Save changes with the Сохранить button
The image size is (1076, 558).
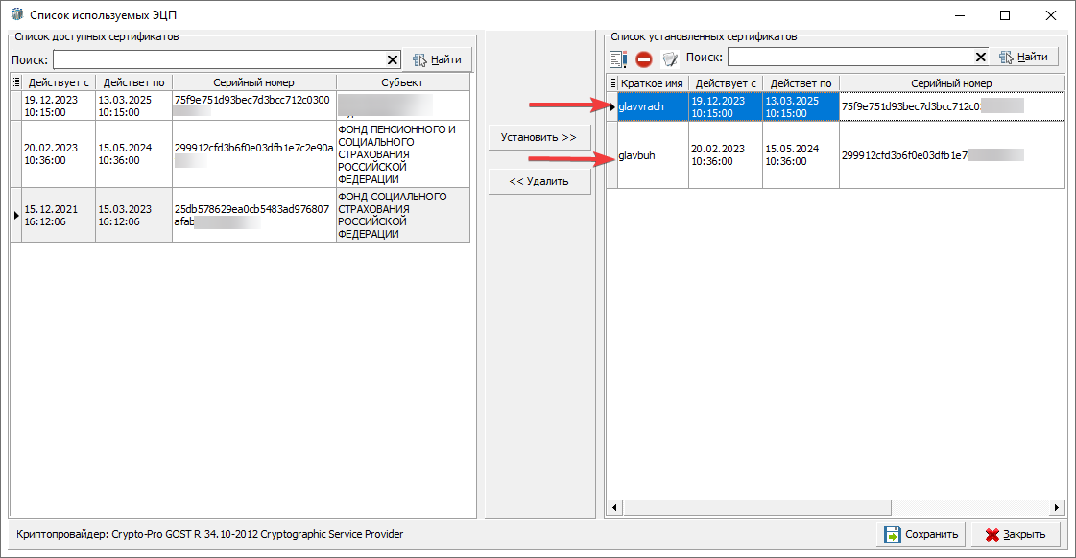coord(921,535)
